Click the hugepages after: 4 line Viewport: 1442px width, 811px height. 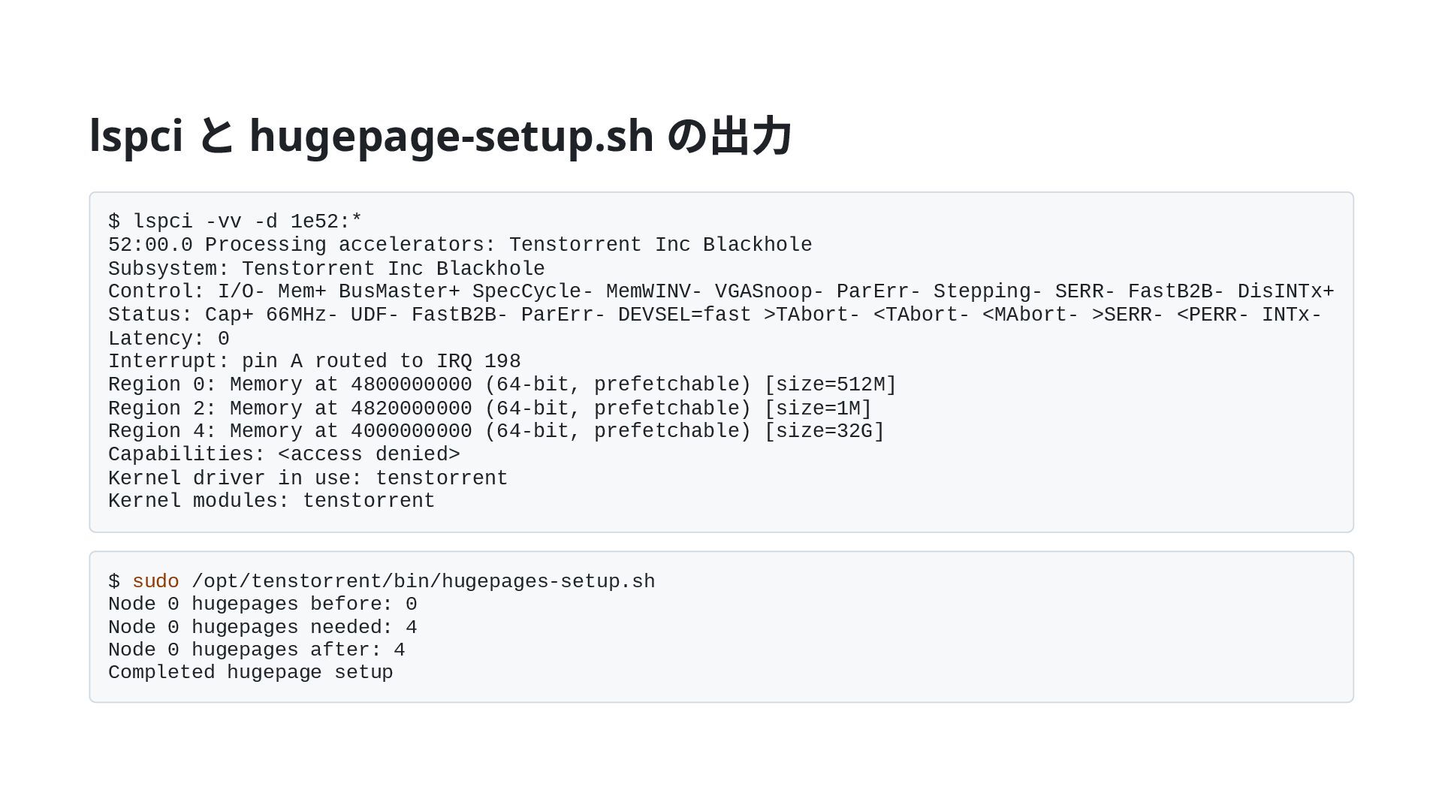(x=256, y=650)
